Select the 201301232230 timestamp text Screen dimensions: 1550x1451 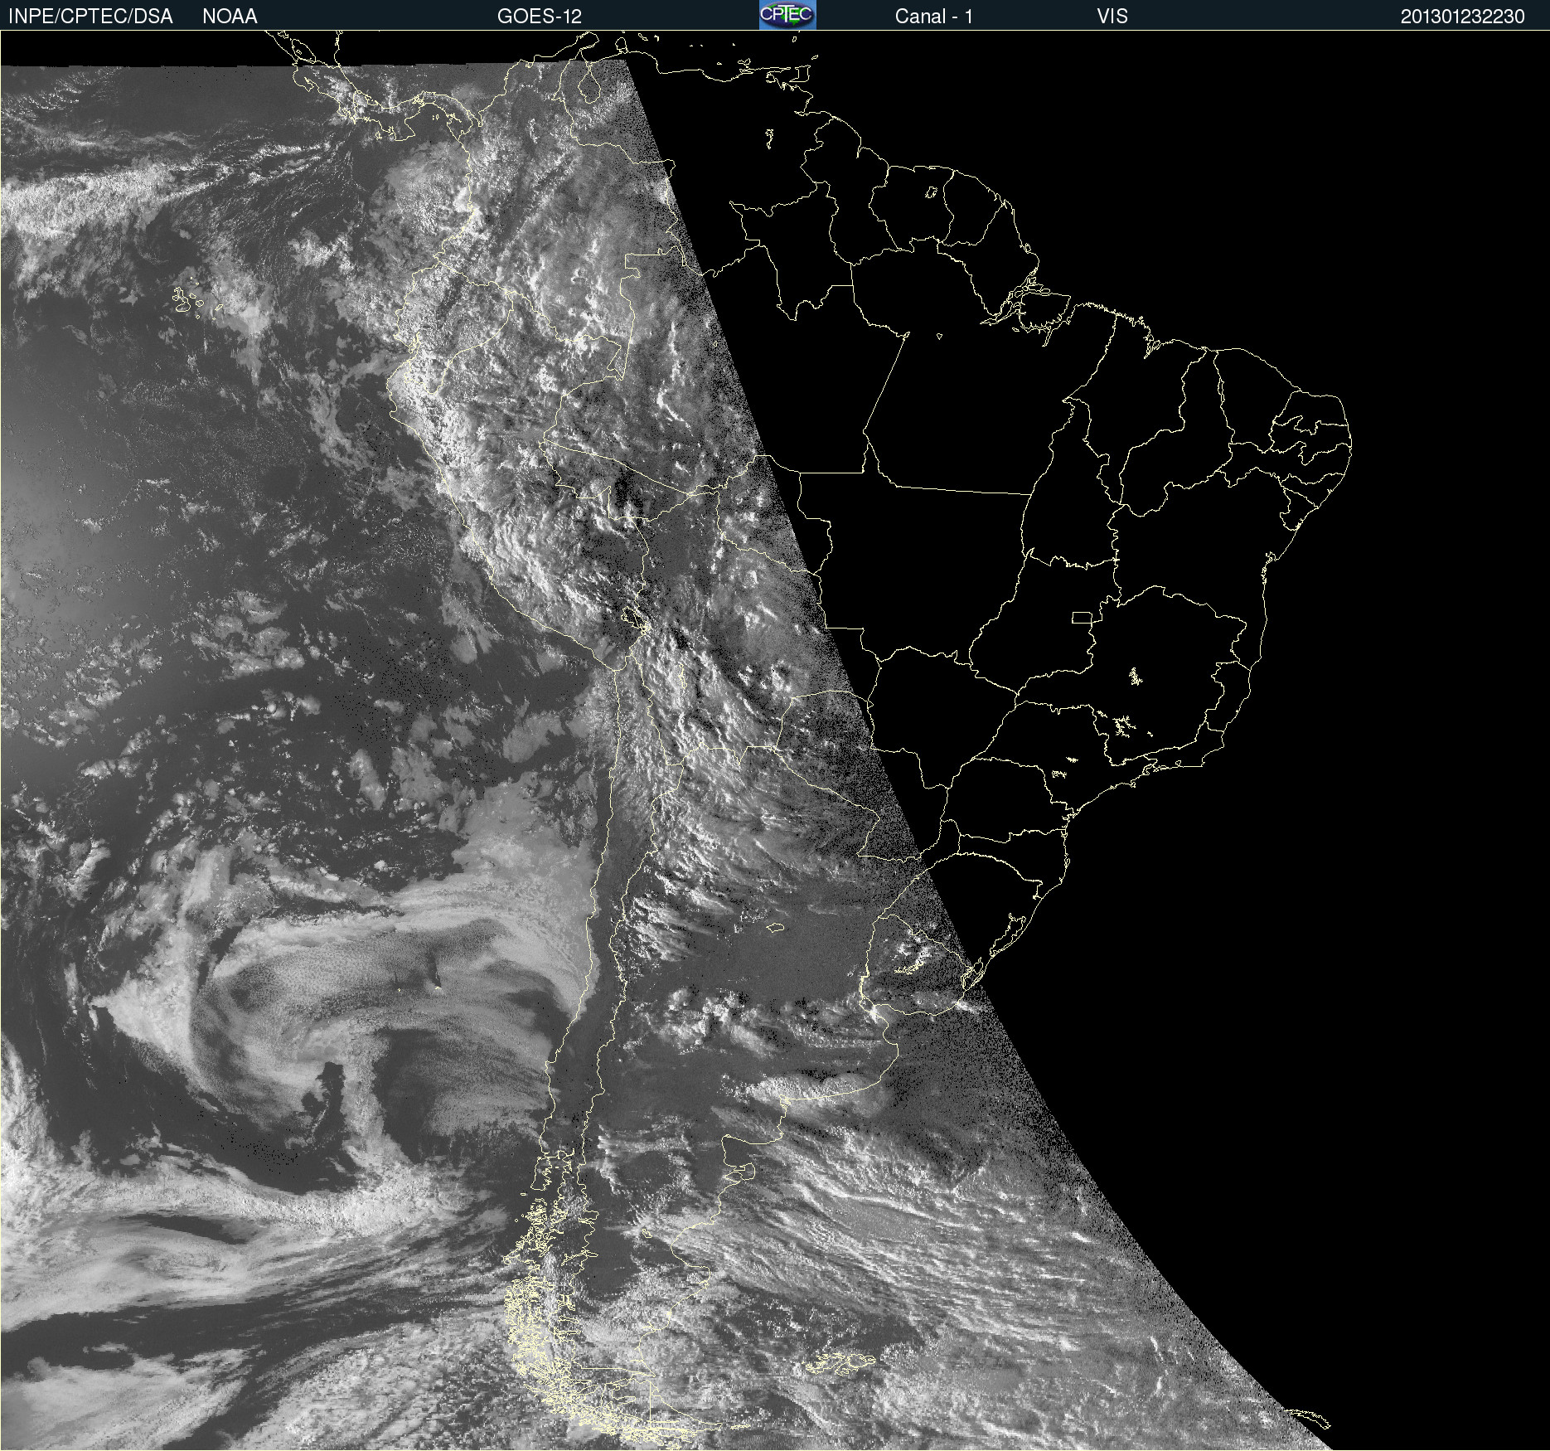1462,17
